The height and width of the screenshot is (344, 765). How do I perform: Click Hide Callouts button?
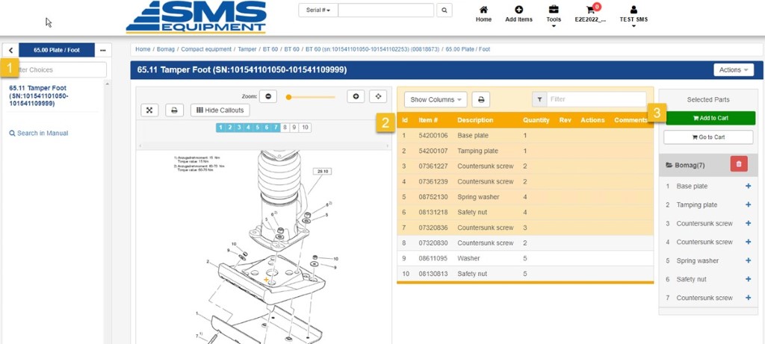click(220, 110)
